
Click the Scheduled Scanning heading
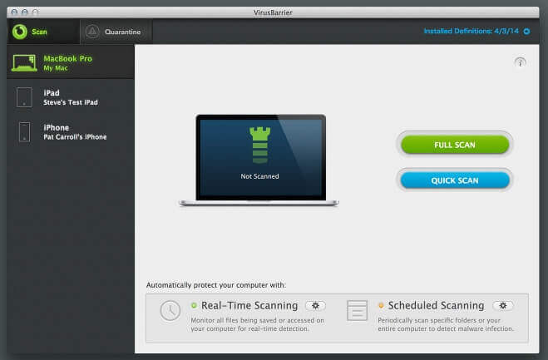coord(437,305)
